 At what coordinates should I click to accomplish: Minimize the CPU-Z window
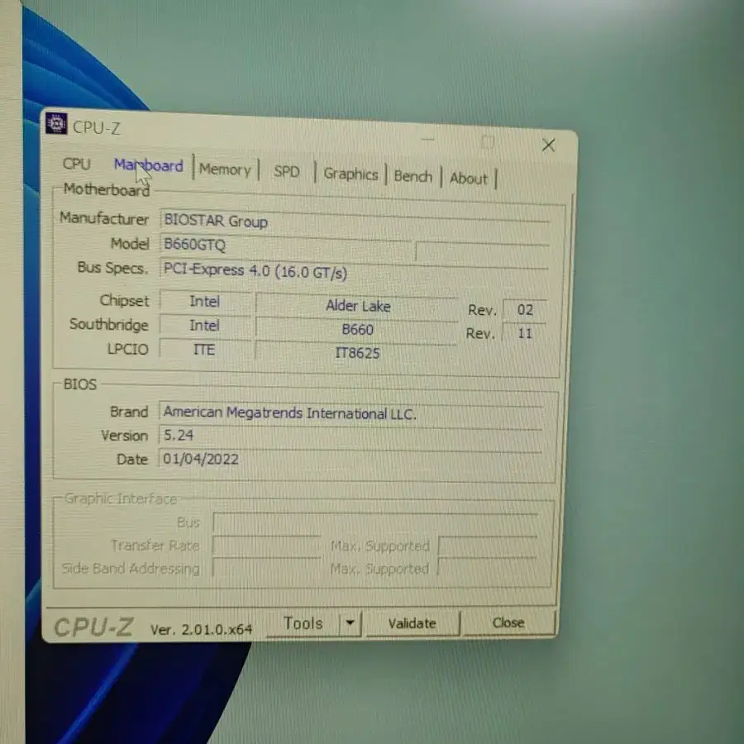coord(427,139)
